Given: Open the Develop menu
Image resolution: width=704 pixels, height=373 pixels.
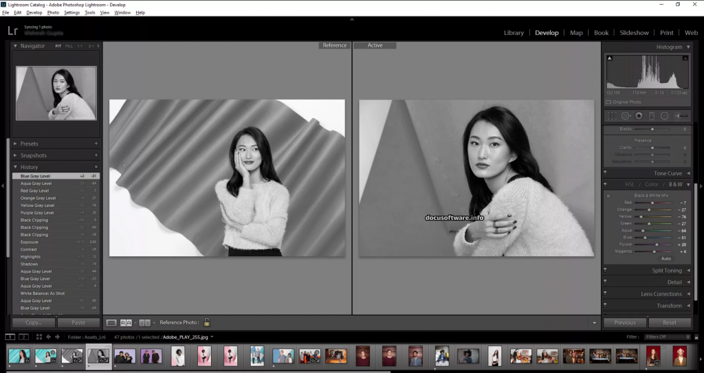Looking at the screenshot, I should pyautogui.click(x=34, y=12).
